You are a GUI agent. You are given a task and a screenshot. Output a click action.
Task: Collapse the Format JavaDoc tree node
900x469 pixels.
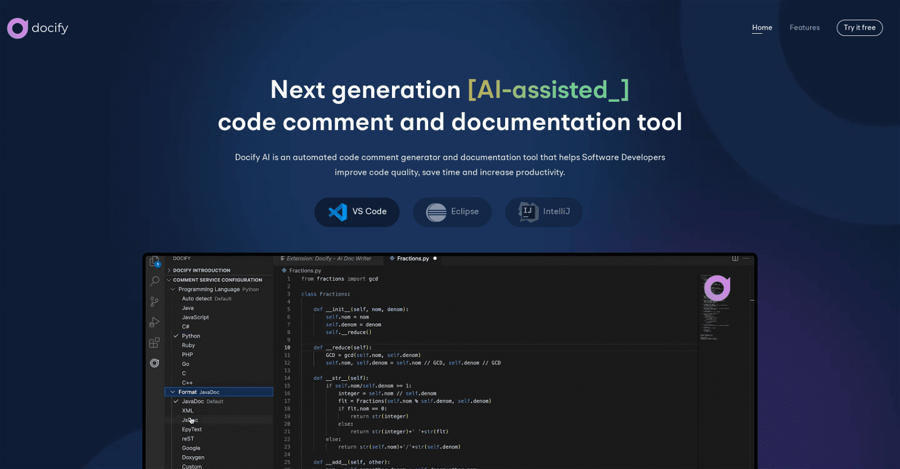pyautogui.click(x=173, y=392)
